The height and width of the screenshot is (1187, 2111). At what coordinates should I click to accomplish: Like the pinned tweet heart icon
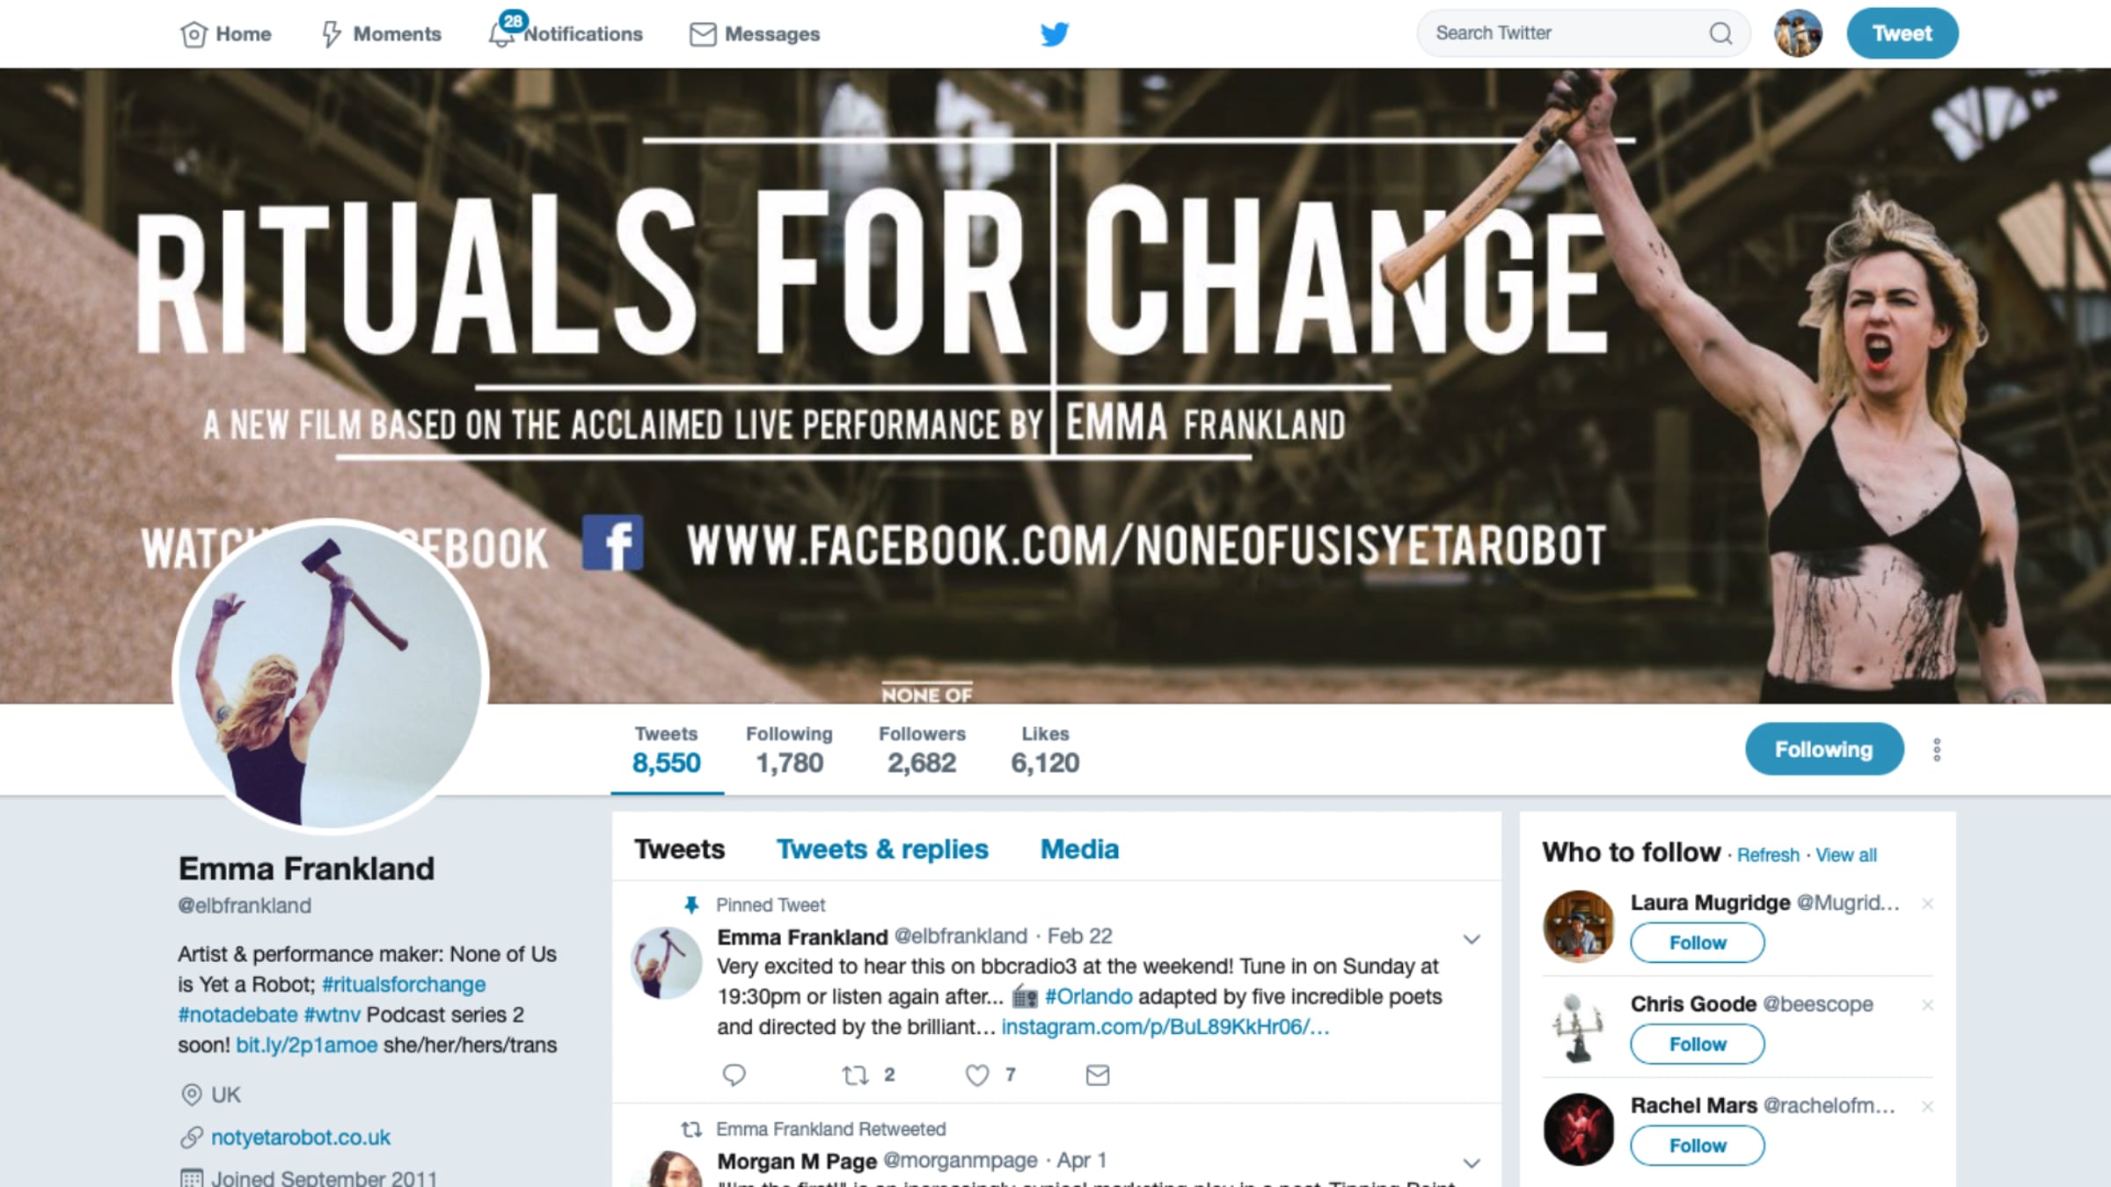click(977, 1074)
